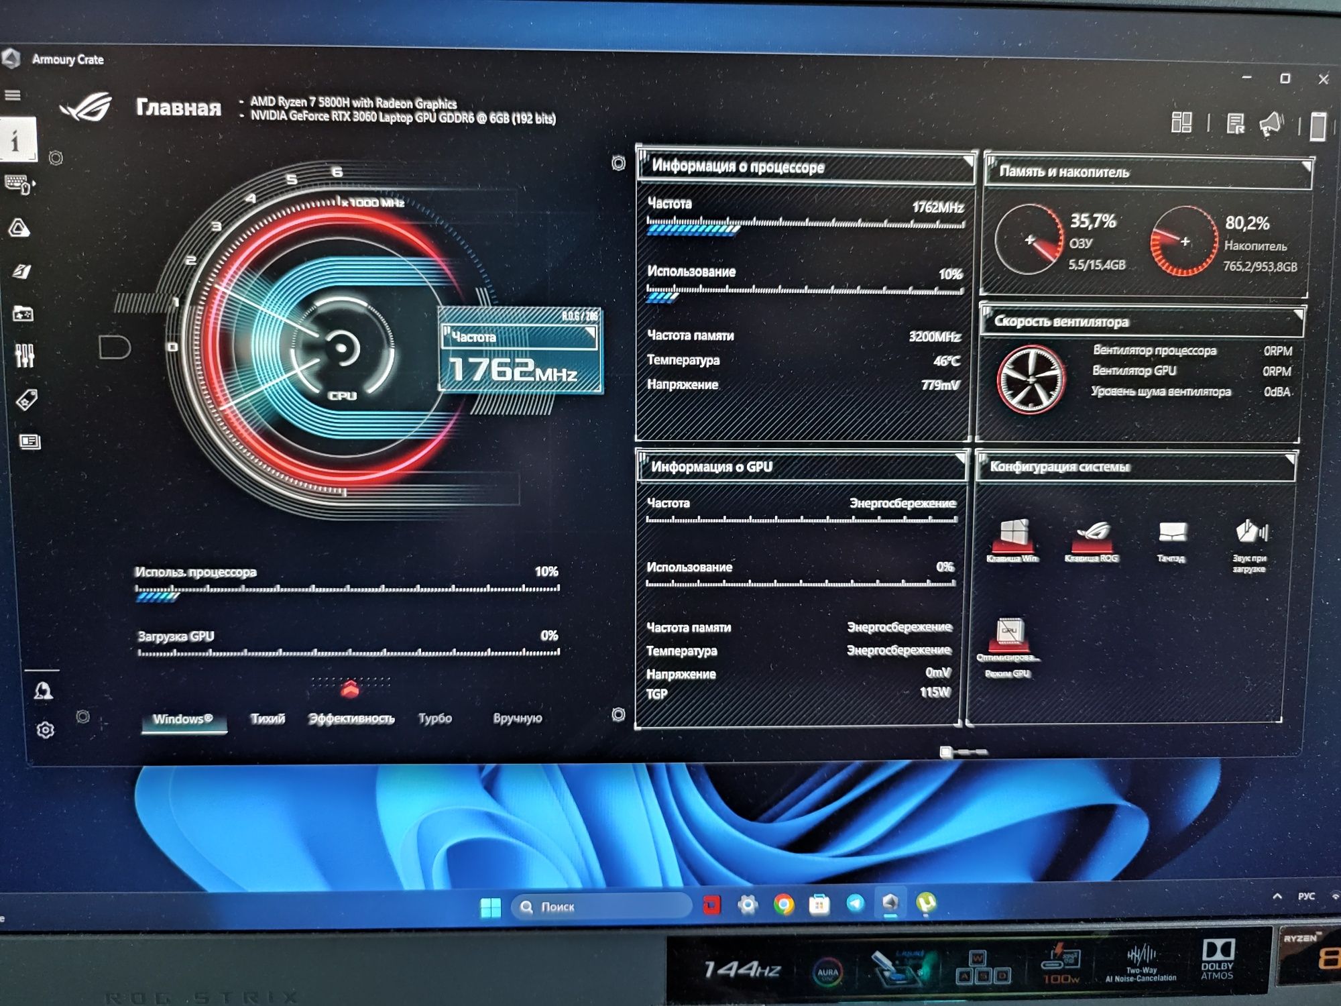Toggle the Клавиша ROG setting
This screenshot has width=1341, height=1006.
1092,541
